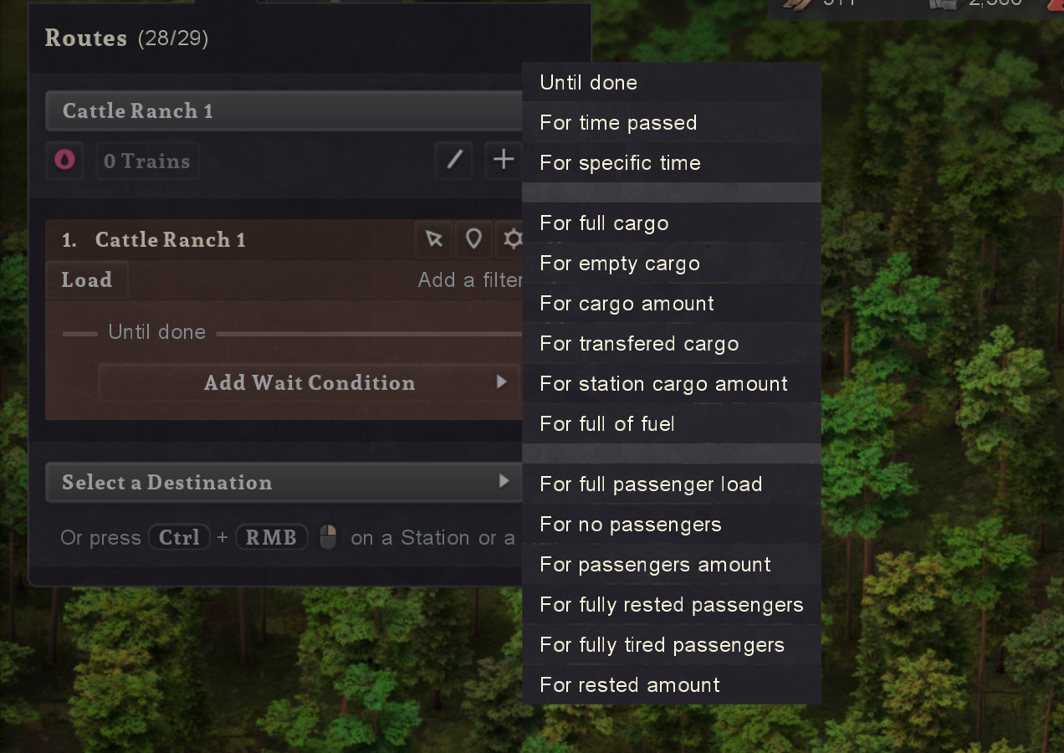Click 'Add a filter' on the stop
The height and width of the screenshot is (753, 1064).
(470, 280)
